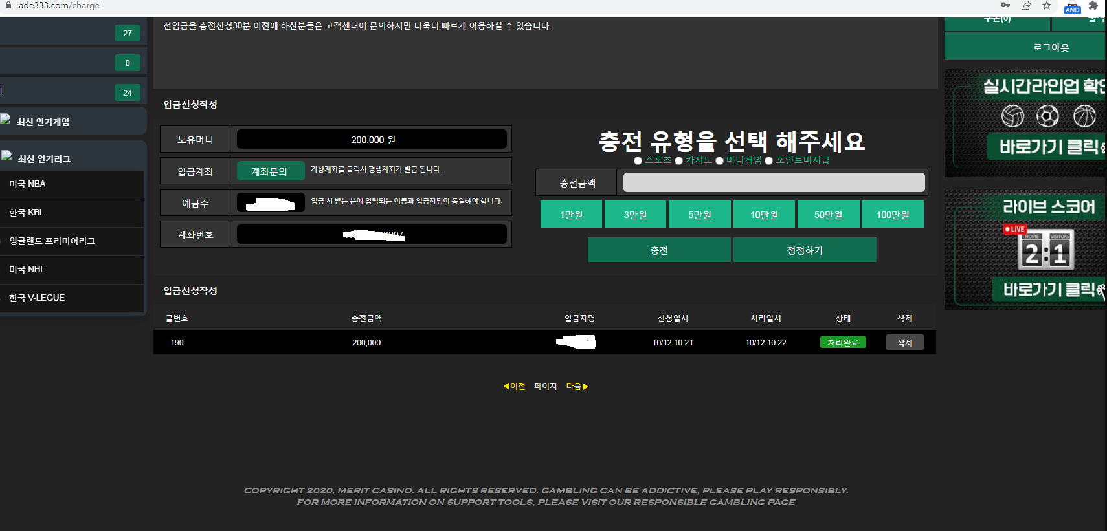Go to next page with 다음 arrow
This screenshot has height=531, width=1107.
[x=577, y=386]
